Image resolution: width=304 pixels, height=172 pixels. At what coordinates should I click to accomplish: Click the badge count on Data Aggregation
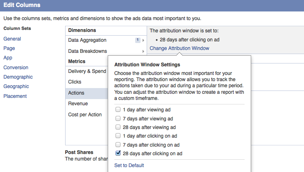tap(138, 40)
